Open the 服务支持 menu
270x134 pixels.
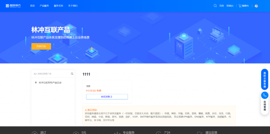pyautogui.click(x=58, y=6)
